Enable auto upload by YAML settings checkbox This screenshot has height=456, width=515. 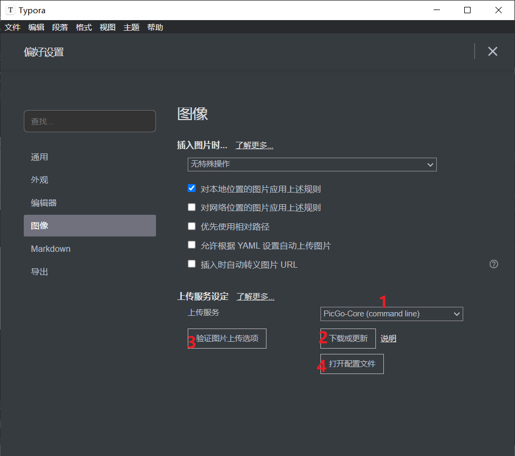[x=191, y=245]
